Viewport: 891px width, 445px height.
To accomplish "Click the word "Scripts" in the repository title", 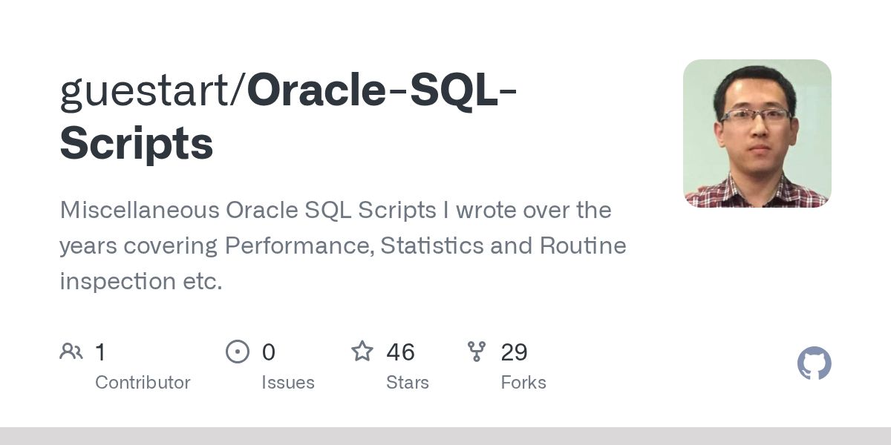I will (137, 144).
